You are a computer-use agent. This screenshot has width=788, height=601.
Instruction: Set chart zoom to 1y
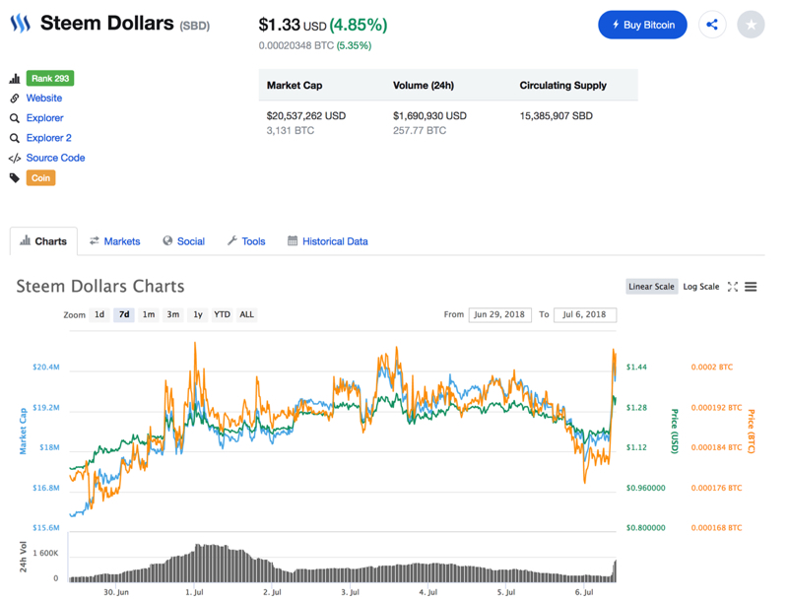(x=198, y=314)
